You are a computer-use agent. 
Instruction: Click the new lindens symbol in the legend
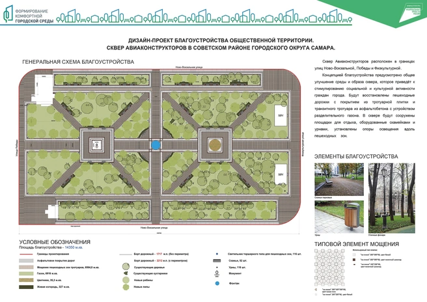click(126, 287)
